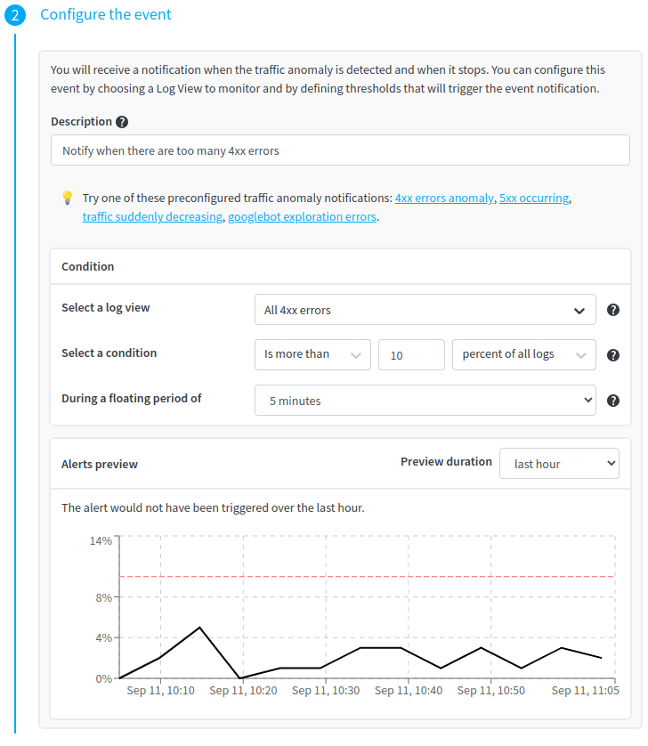The height and width of the screenshot is (746, 648).
Task: Open the 'percent of all logs' dropdown
Action: click(523, 355)
